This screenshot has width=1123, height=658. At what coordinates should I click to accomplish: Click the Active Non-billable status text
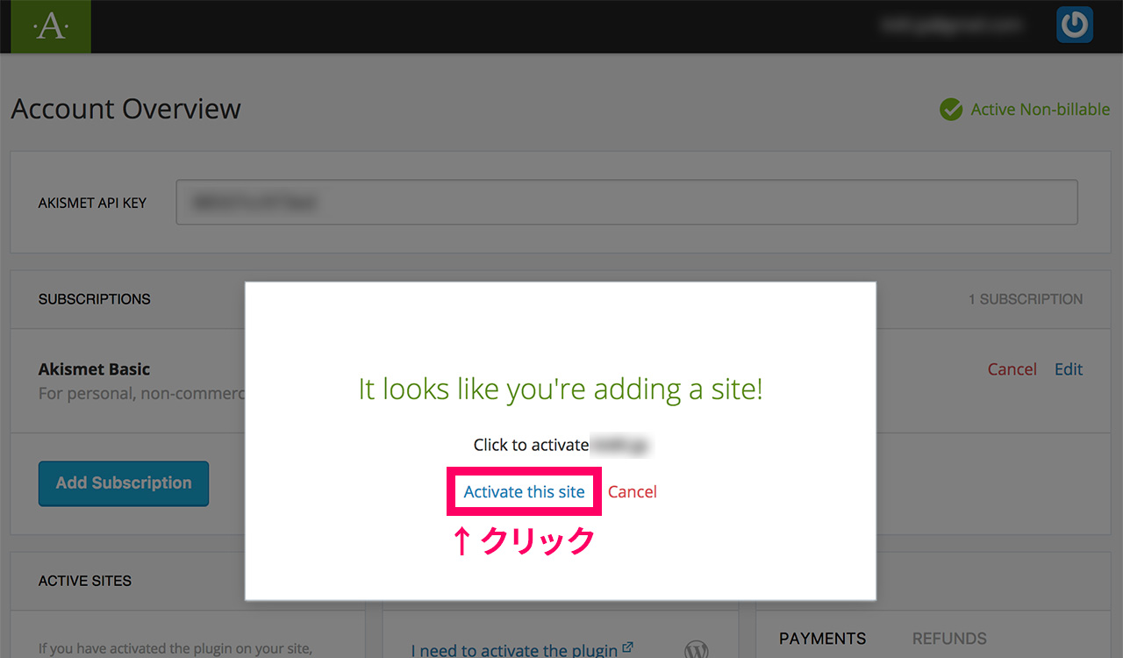pyautogui.click(x=1040, y=110)
